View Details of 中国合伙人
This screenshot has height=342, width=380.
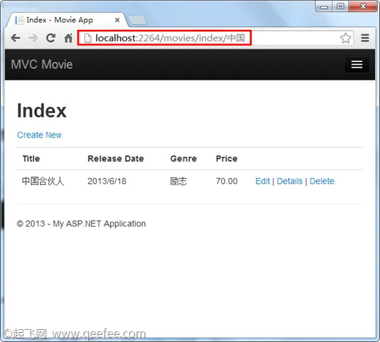coord(289,181)
